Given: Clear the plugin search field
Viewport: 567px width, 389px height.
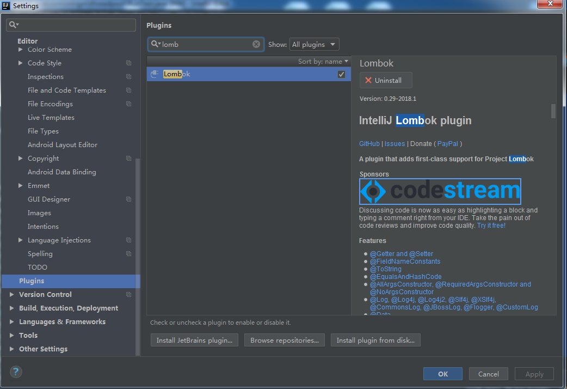Looking at the screenshot, I should (256, 44).
